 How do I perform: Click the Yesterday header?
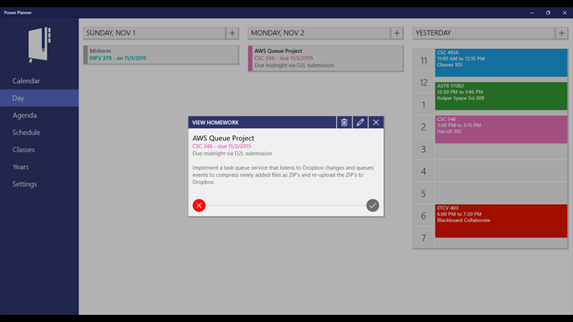point(484,33)
